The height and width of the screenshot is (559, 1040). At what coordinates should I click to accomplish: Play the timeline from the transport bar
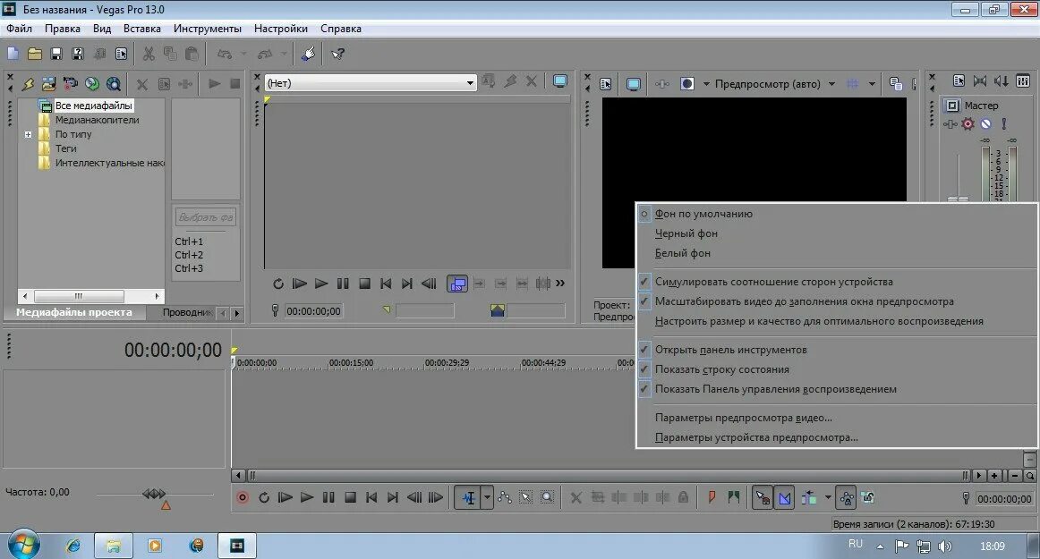coord(307,497)
